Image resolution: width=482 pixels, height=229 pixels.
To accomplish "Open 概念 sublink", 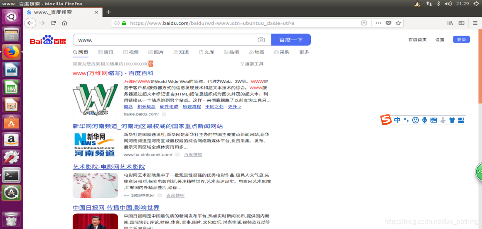I will [128, 106].
